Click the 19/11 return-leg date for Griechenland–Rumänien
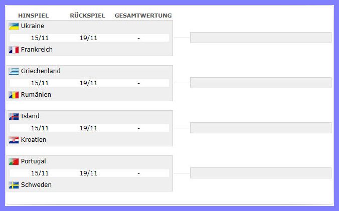The height and width of the screenshot is (211, 339). point(88,83)
